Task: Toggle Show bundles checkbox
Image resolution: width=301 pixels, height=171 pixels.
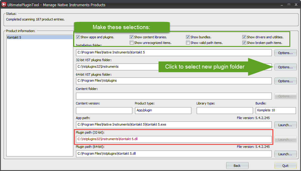Action: 188,37
